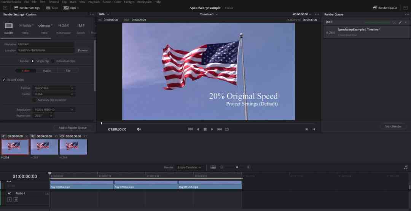Choose the Vimeo render preset

tap(45, 26)
